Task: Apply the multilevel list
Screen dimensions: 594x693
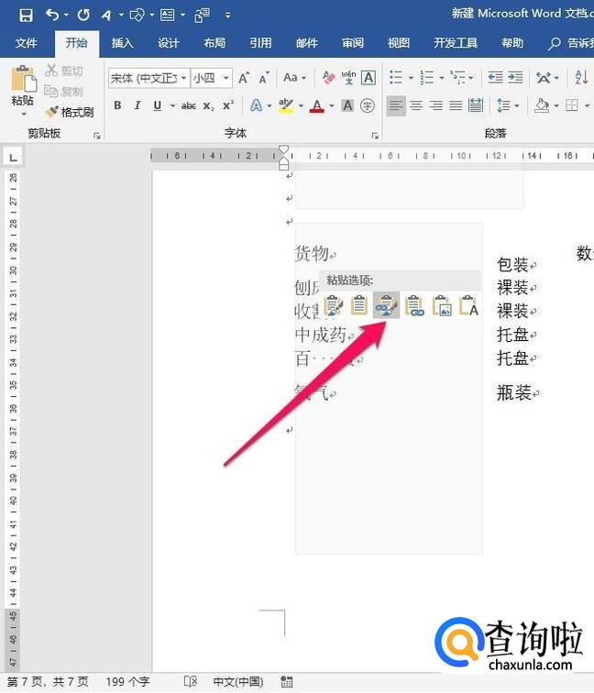Action: [458, 78]
